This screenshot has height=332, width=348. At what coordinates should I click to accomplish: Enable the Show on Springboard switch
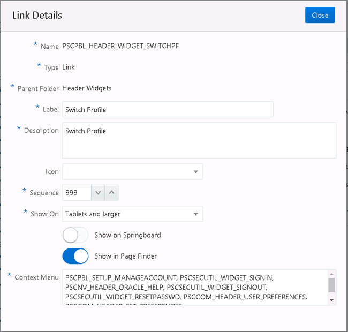click(x=75, y=235)
